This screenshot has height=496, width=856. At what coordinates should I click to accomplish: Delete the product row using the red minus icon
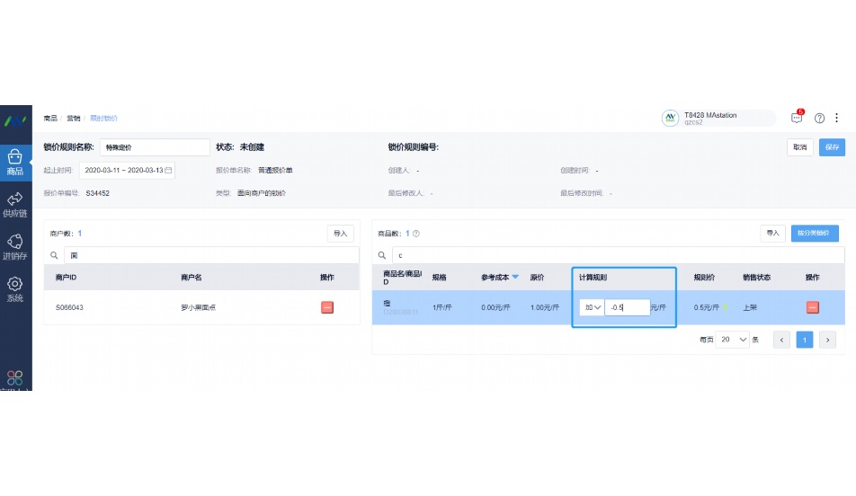click(813, 307)
